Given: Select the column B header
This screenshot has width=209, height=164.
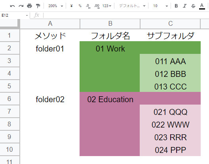Looking at the screenshot, I should point(110,24).
